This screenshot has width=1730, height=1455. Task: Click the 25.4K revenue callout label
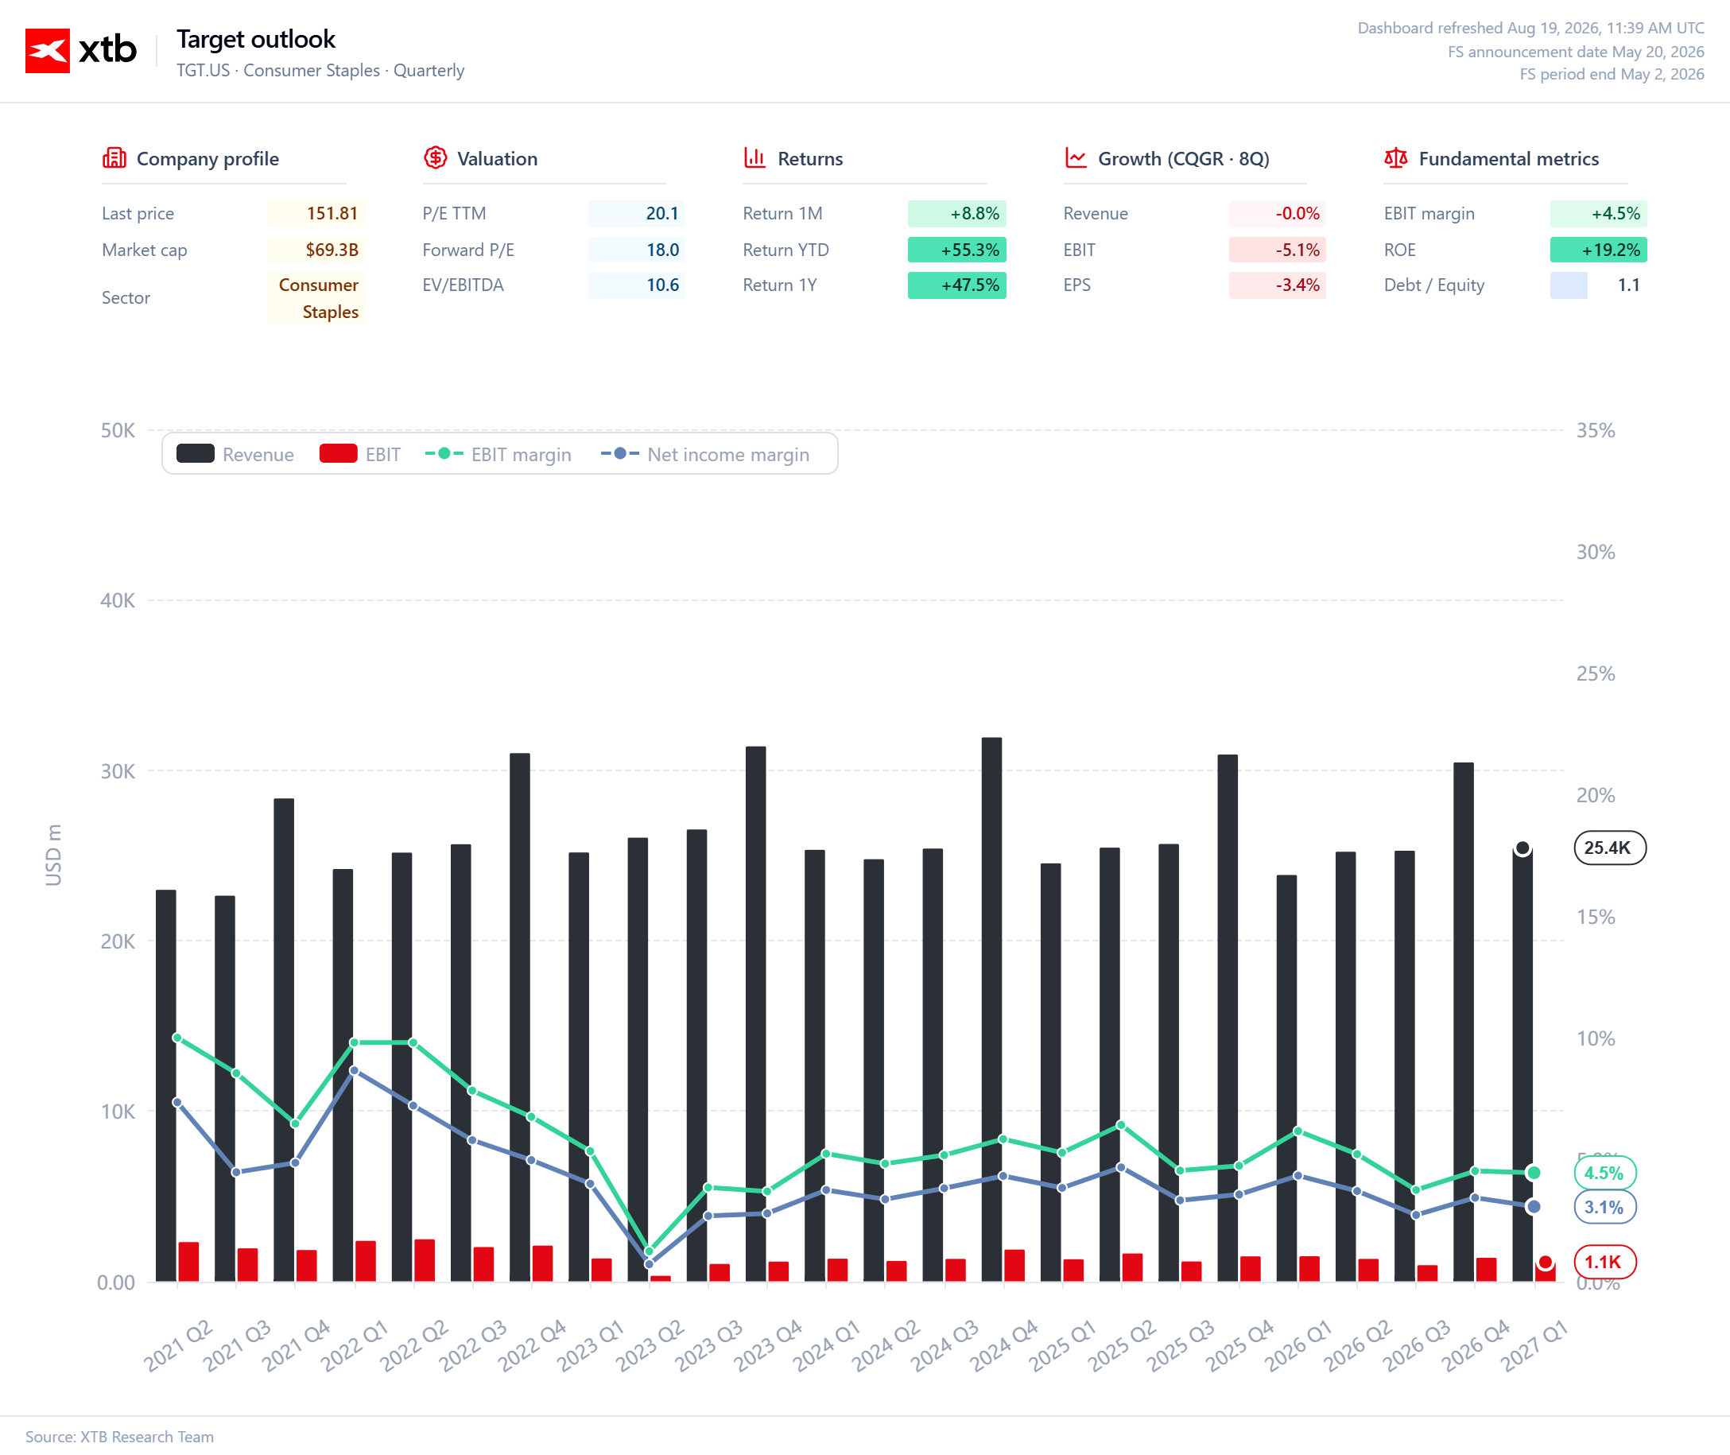pos(1610,848)
